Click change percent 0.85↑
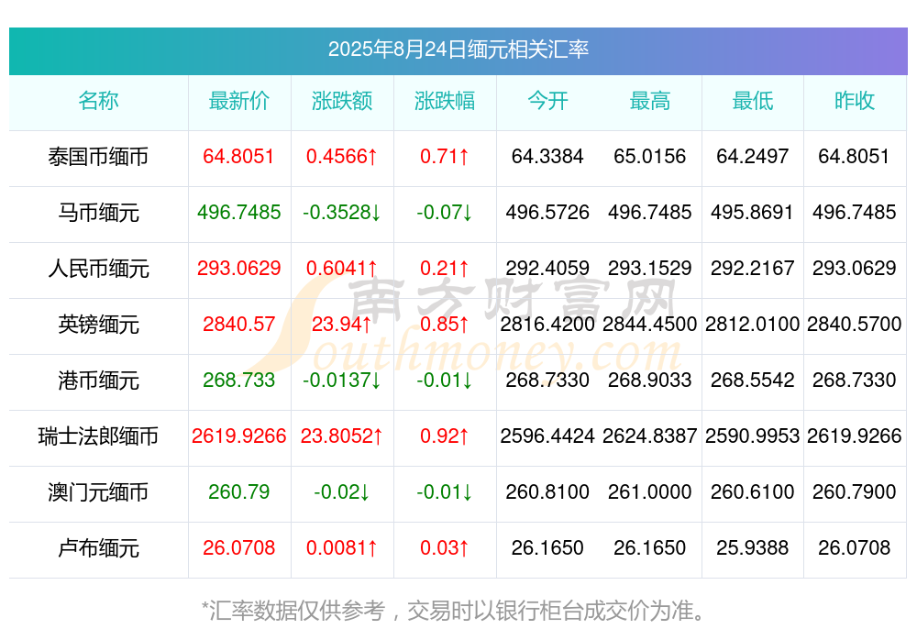The height and width of the screenshot is (640, 917). click(x=445, y=324)
